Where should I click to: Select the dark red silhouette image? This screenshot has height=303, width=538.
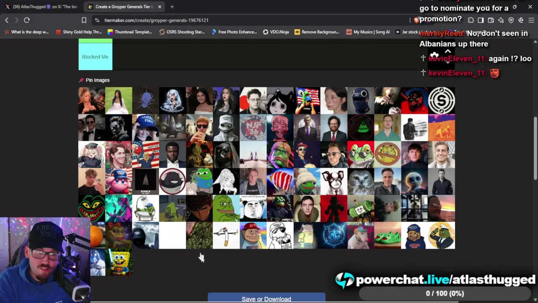click(x=334, y=208)
